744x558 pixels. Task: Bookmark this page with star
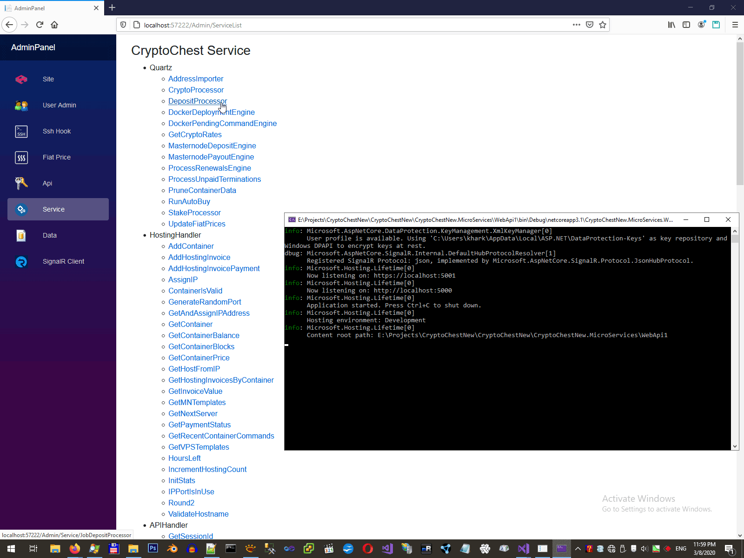point(603,25)
